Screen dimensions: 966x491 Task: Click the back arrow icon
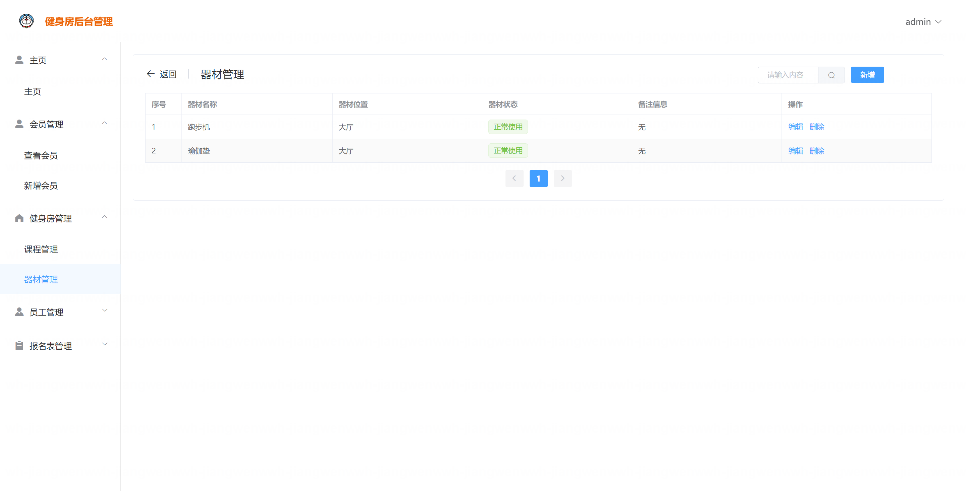click(151, 74)
